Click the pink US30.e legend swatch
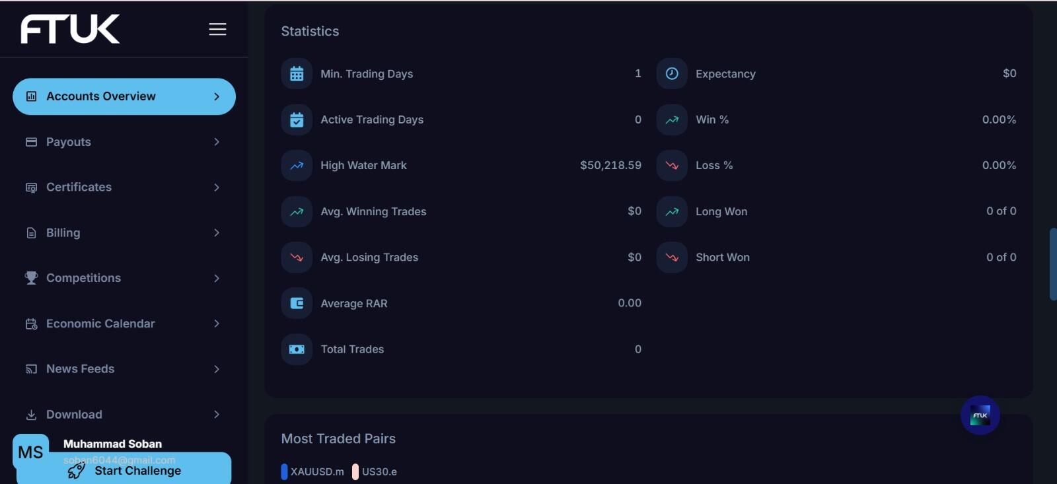This screenshot has width=1057, height=484. click(355, 471)
